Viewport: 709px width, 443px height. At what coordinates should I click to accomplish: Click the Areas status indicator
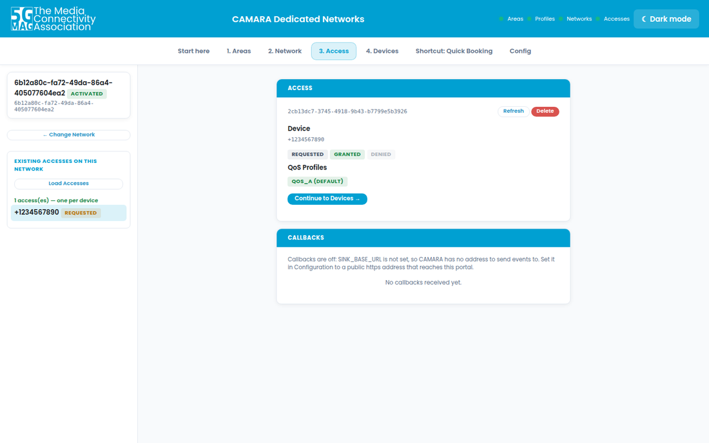pos(511,19)
